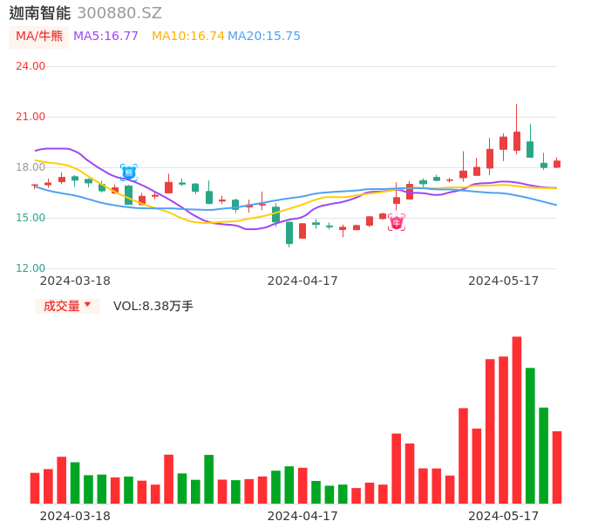
Task: Click the tallest green volume bar
Action: (530, 436)
